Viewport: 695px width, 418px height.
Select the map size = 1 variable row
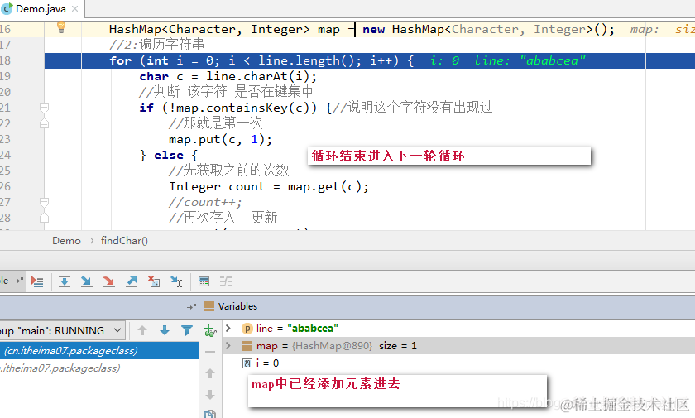458,346
